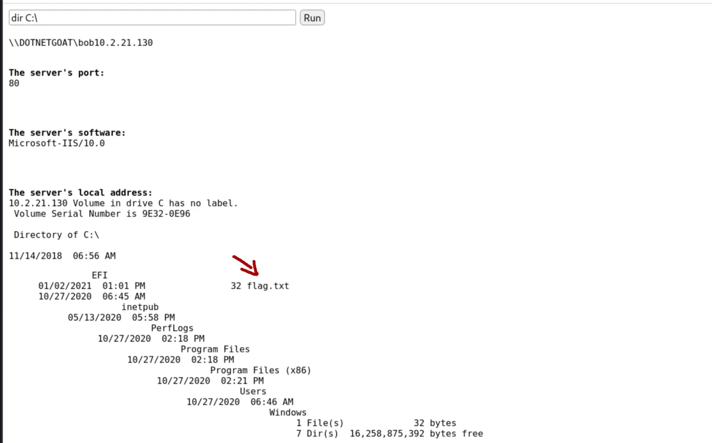
Task: Click the Program Files directory name
Action: pos(215,349)
